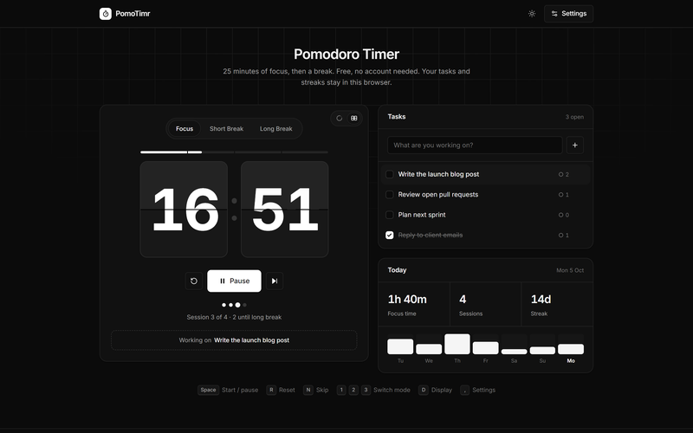The image size is (693, 433).
Task: Click the Saturday bar in the weekly chart
Action: pos(514,352)
